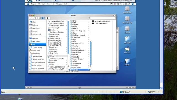177x100 pixels.
Task: Switch to column view in Finder
Action: 43,18
